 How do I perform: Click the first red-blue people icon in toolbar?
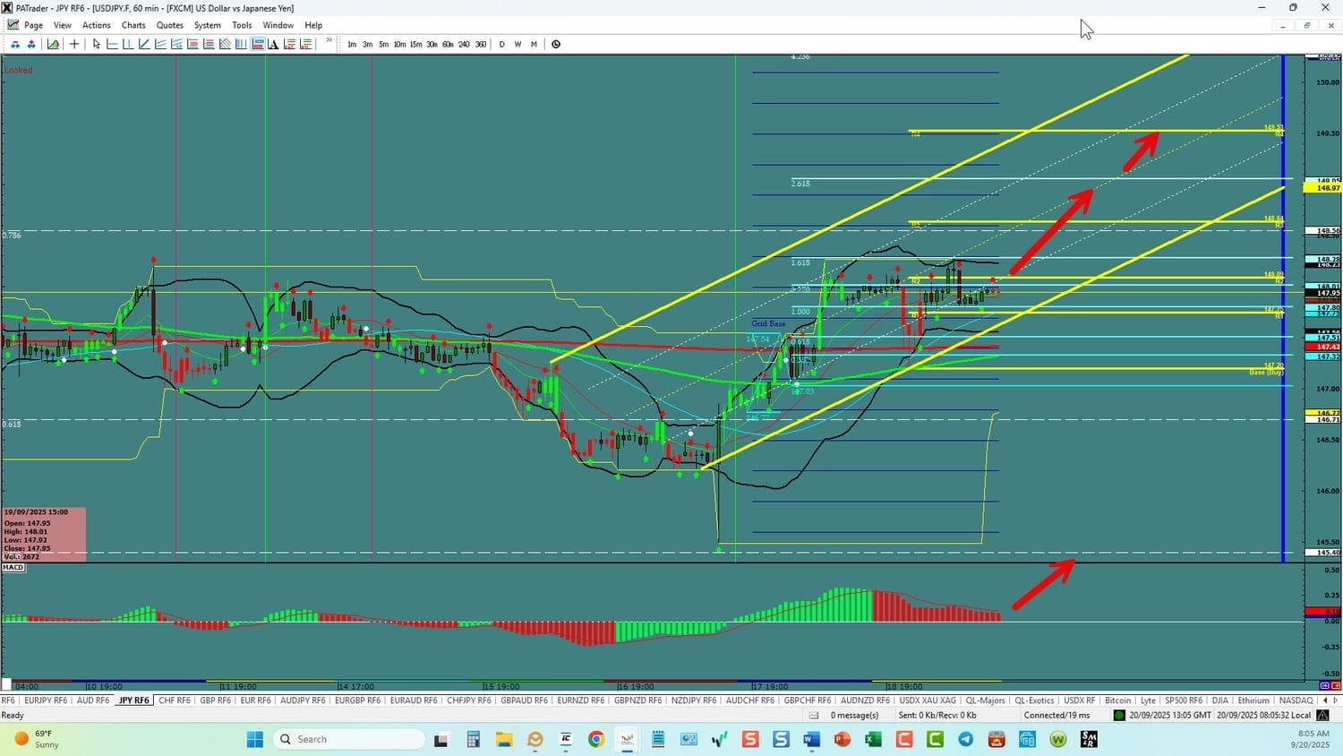click(15, 44)
